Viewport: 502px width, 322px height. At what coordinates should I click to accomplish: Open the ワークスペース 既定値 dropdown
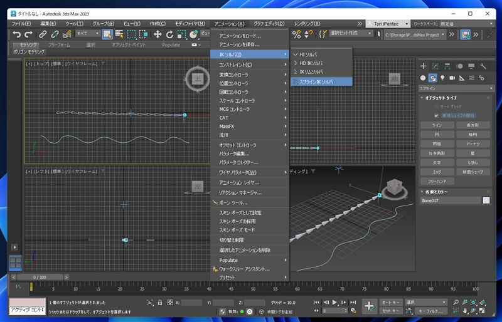click(466, 24)
